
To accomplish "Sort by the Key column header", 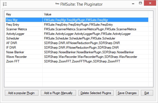I will click(23, 14).
